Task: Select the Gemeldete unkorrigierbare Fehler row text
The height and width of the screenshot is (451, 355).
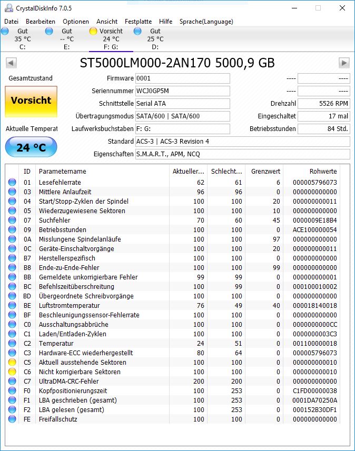Action: coord(88,277)
